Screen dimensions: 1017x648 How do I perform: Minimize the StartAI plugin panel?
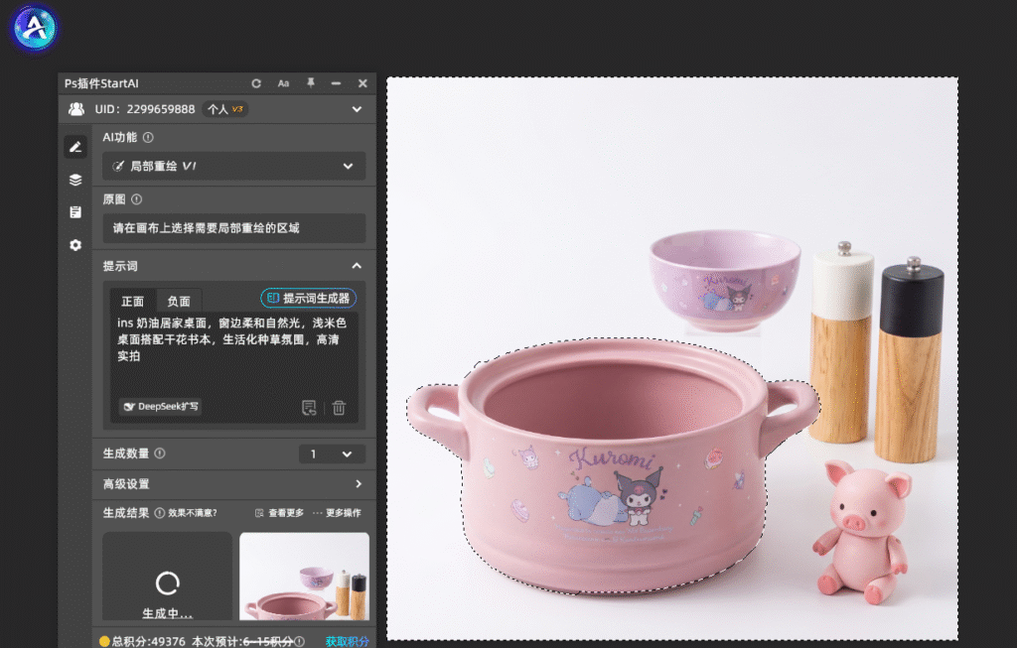pos(336,83)
